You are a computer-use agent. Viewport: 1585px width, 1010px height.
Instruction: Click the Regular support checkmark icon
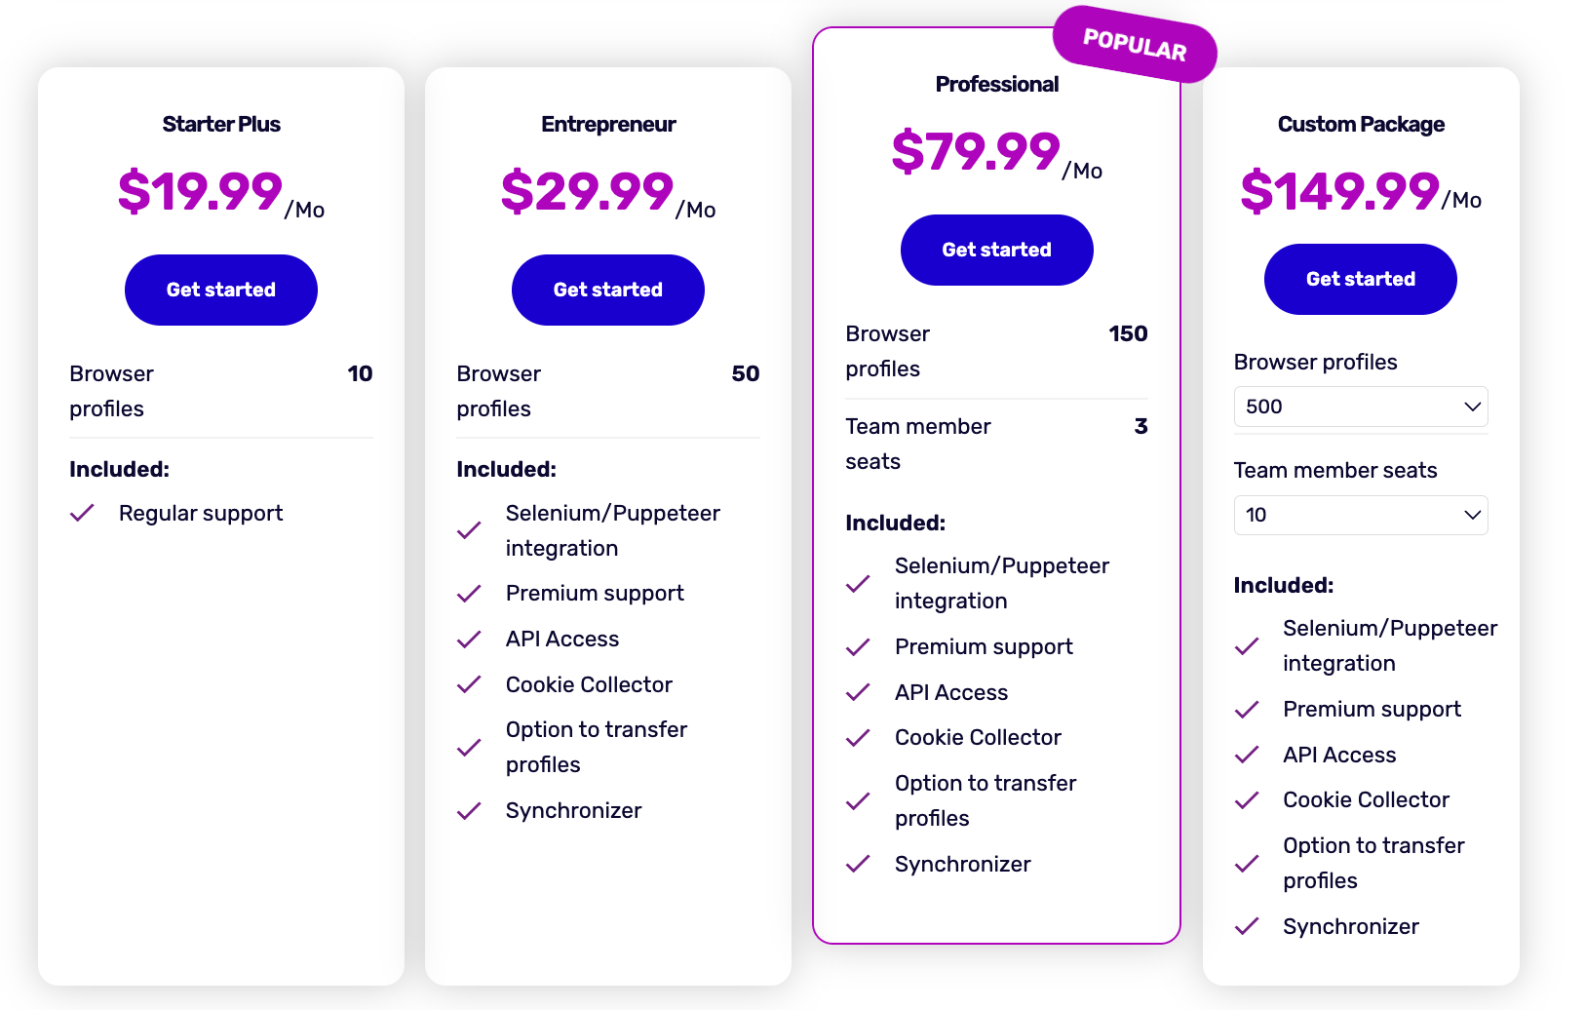pos(82,513)
